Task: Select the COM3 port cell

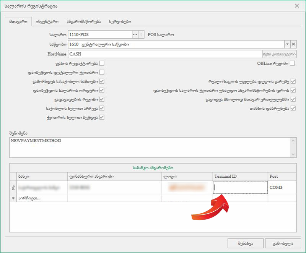Action: click(282, 188)
